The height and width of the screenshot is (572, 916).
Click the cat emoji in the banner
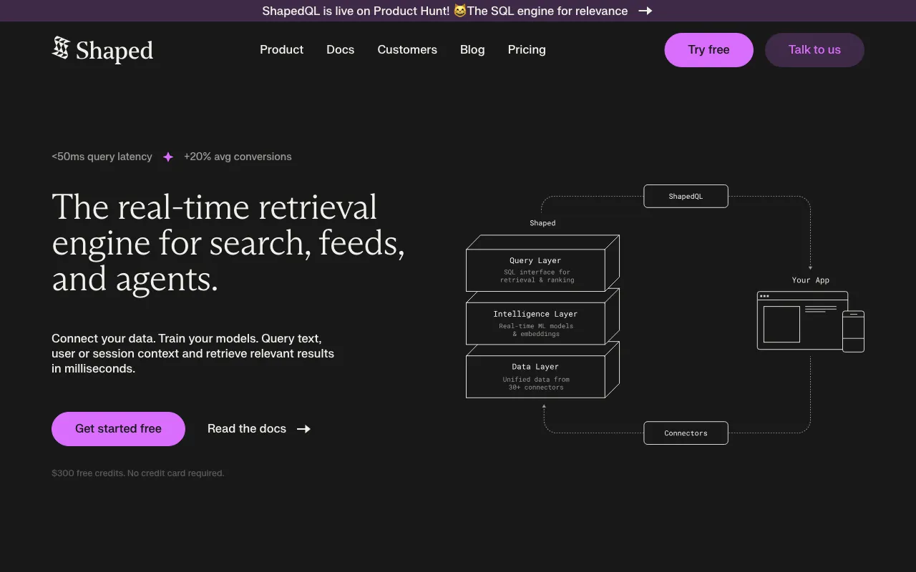(460, 11)
